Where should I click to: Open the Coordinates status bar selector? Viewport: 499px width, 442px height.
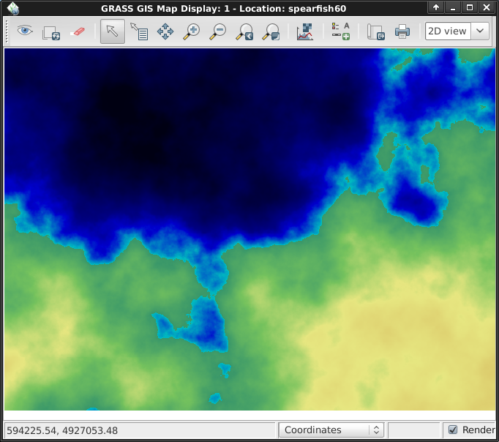(x=331, y=430)
